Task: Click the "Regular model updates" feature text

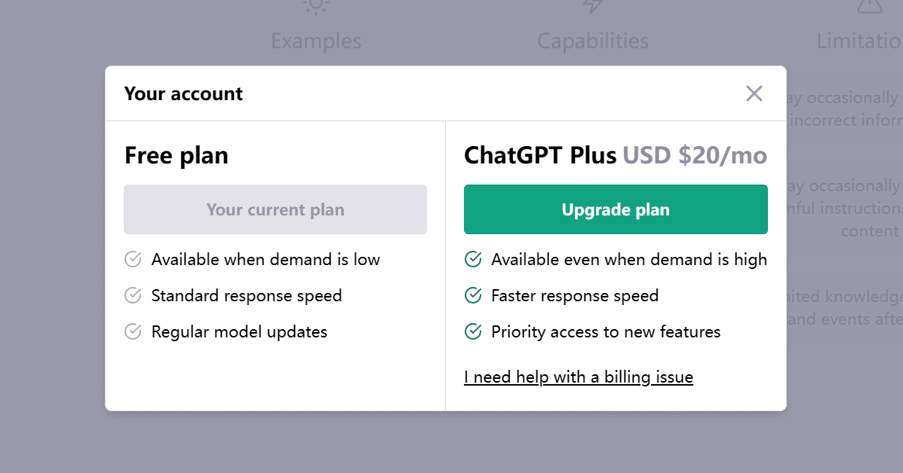Action: pyautogui.click(x=239, y=332)
